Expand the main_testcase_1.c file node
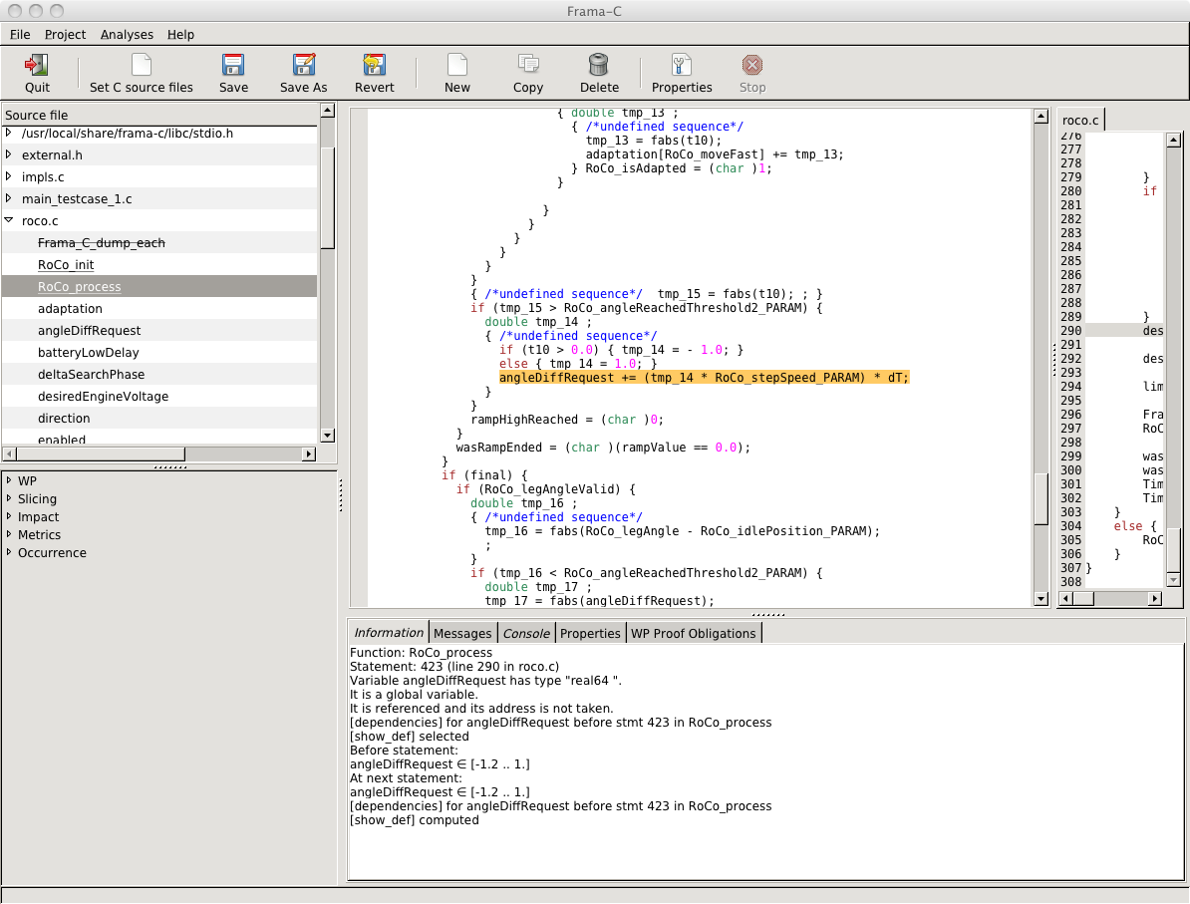1190x904 pixels. click(x=9, y=199)
